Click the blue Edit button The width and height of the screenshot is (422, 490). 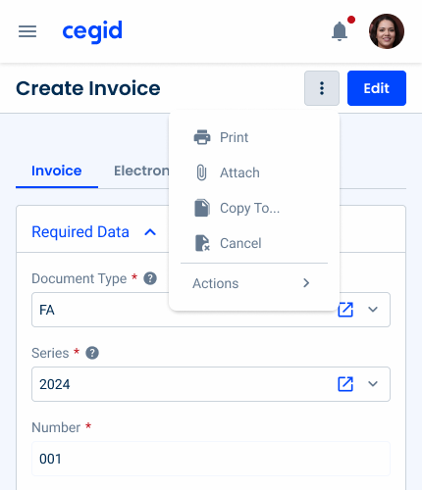tap(377, 88)
